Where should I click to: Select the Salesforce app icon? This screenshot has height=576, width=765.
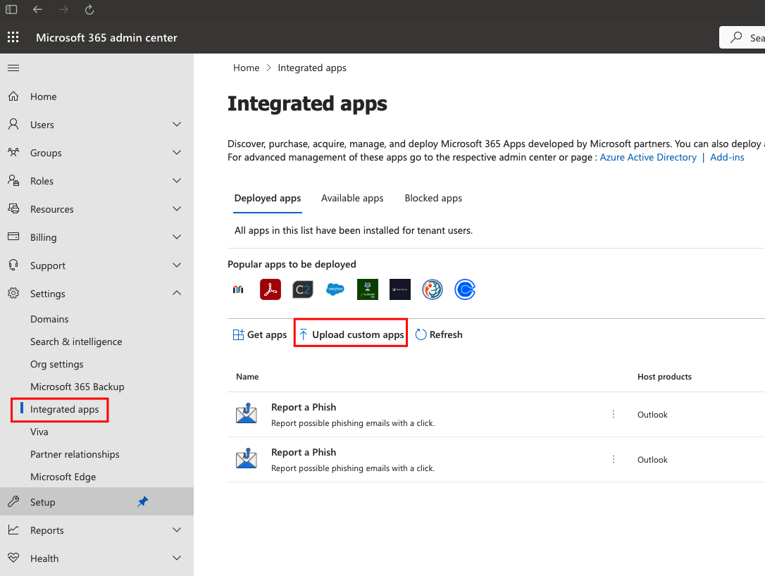[x=335, y=289]
